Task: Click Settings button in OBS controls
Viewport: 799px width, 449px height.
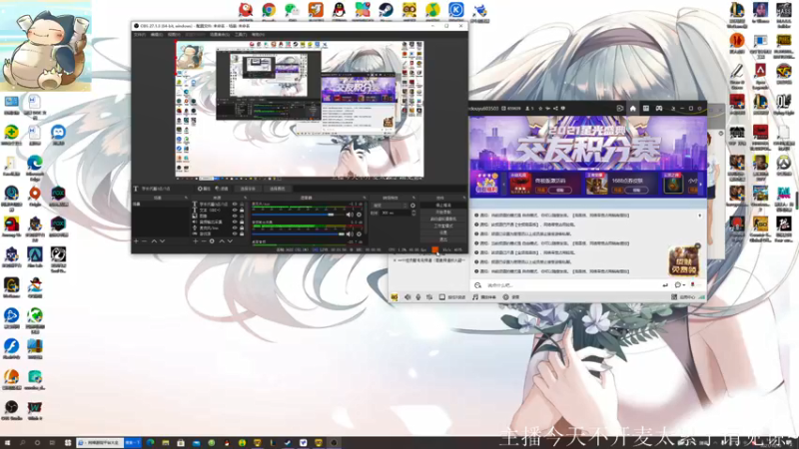Action: [443, 232]
